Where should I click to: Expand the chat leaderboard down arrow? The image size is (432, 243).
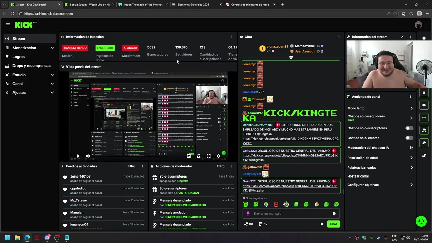(291, 58)
